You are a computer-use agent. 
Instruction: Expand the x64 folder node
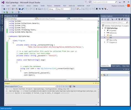104,35
